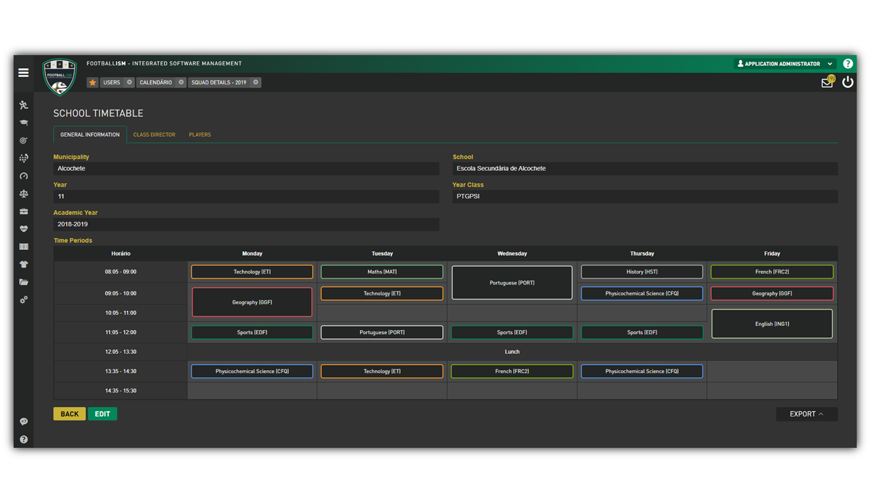Click the Year Class field PTGPSI
Image resolution: width=871 pixels, height=490 pixels.
(645, 196)
